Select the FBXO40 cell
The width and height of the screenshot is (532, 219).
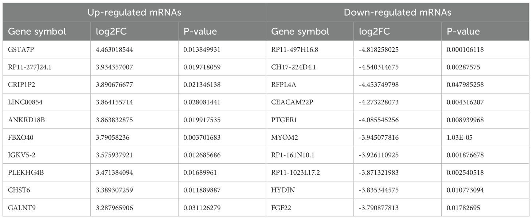coord(47,137)
